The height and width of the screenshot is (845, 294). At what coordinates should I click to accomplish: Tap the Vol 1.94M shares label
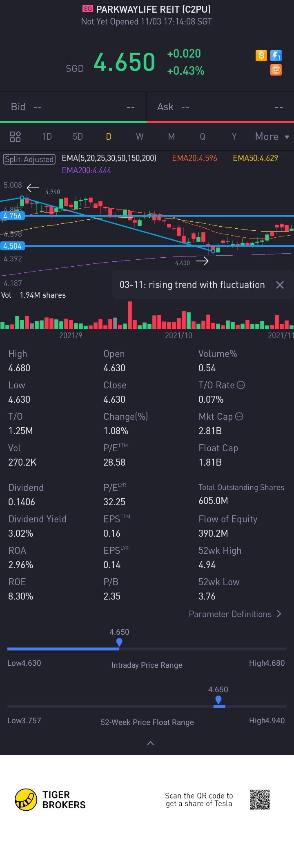click(x=33, y=295)
